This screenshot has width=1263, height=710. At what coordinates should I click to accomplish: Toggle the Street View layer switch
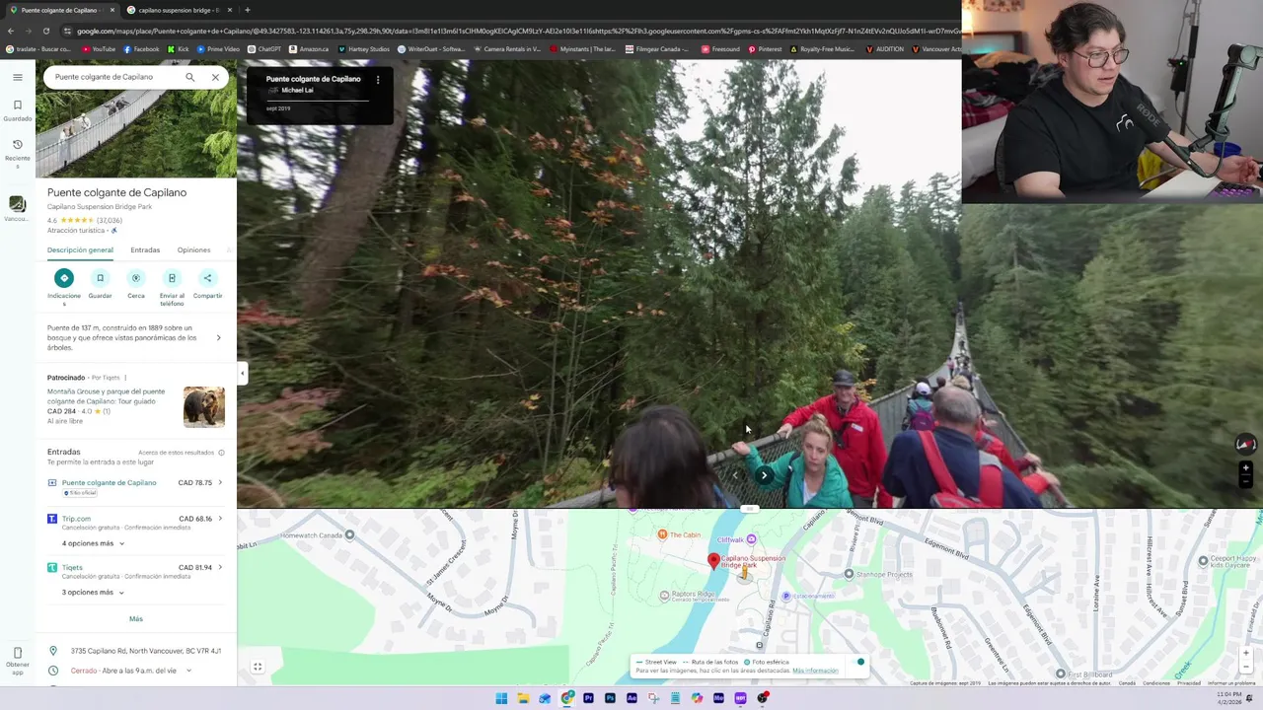point(859,662)
